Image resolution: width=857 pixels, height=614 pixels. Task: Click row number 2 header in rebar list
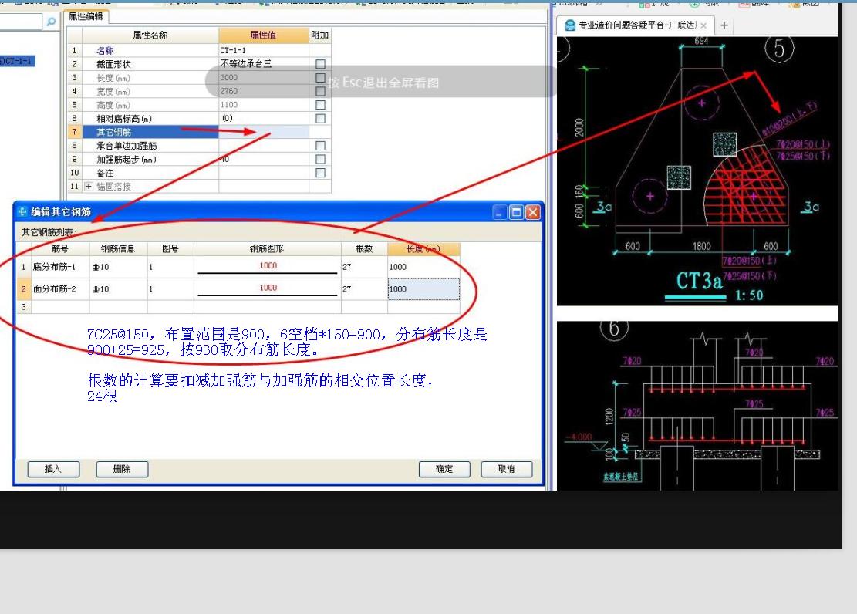23,288
